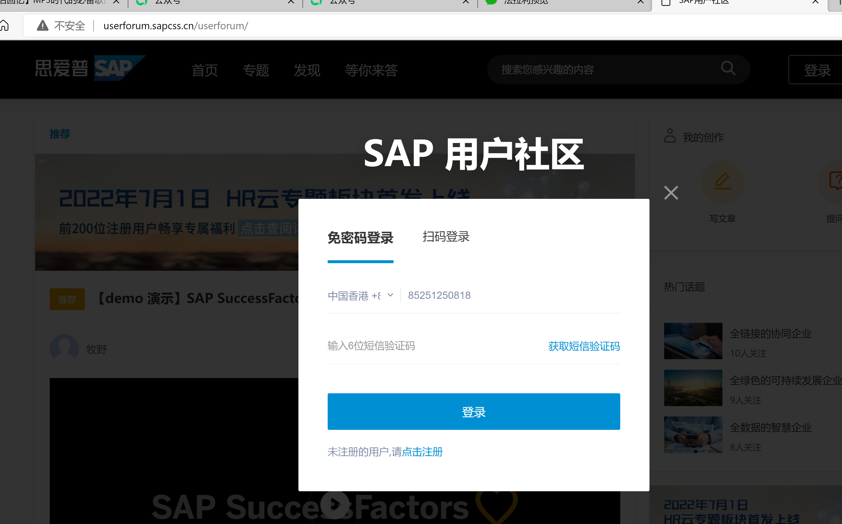Screen dimensions: 842x524
Task: Switch to 扫码登录 tab
Action: point(446,237)
